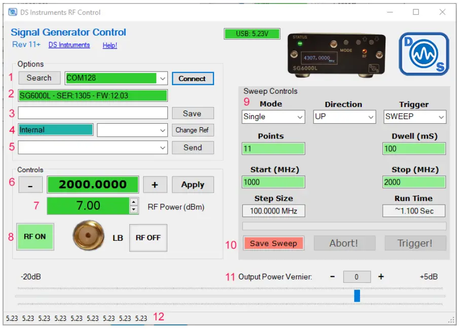Open the DS Instruments link
The width and height of the screenshot is (461, 329).
[x=69, y=45]
